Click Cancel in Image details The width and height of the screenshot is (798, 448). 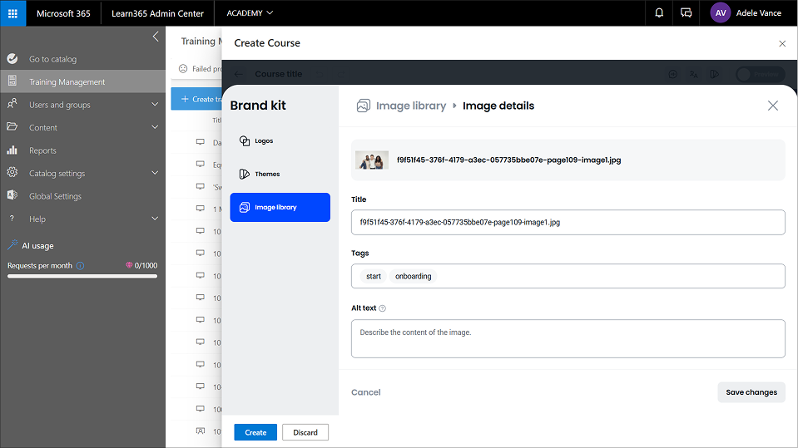coord(365,392)
